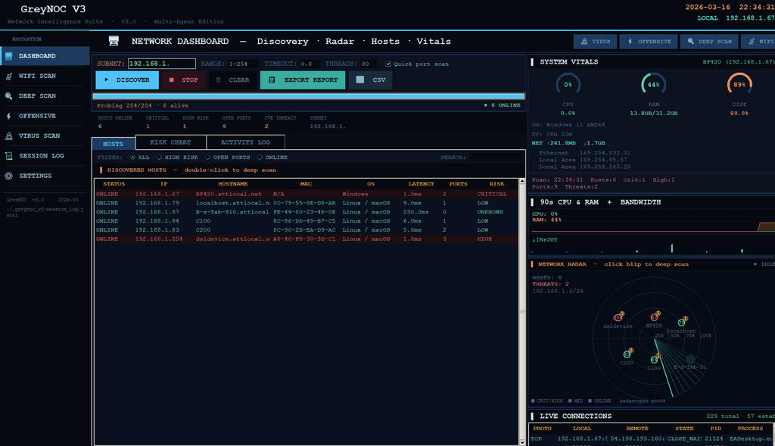Select Offensive in the left navigation
The image size is (775, 446).
point(37,116)
